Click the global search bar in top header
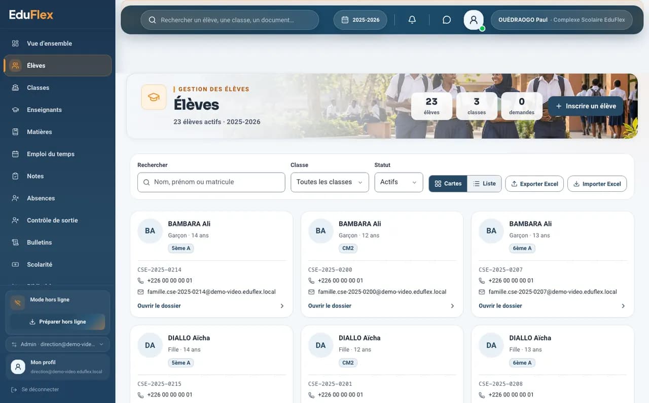The image size is (649, 403). pos(230,20)
